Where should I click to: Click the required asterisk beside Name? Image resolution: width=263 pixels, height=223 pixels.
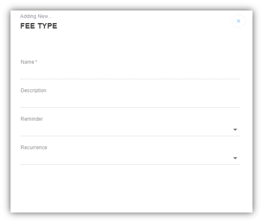click(37, 62)
